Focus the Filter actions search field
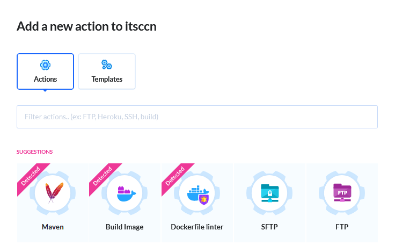 click(x=197, y=117)
